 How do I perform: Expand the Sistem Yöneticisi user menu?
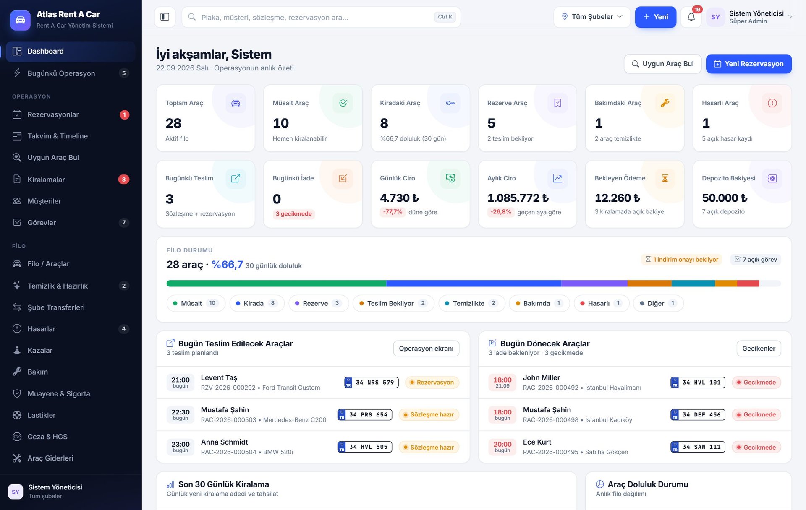click(751, 17)
